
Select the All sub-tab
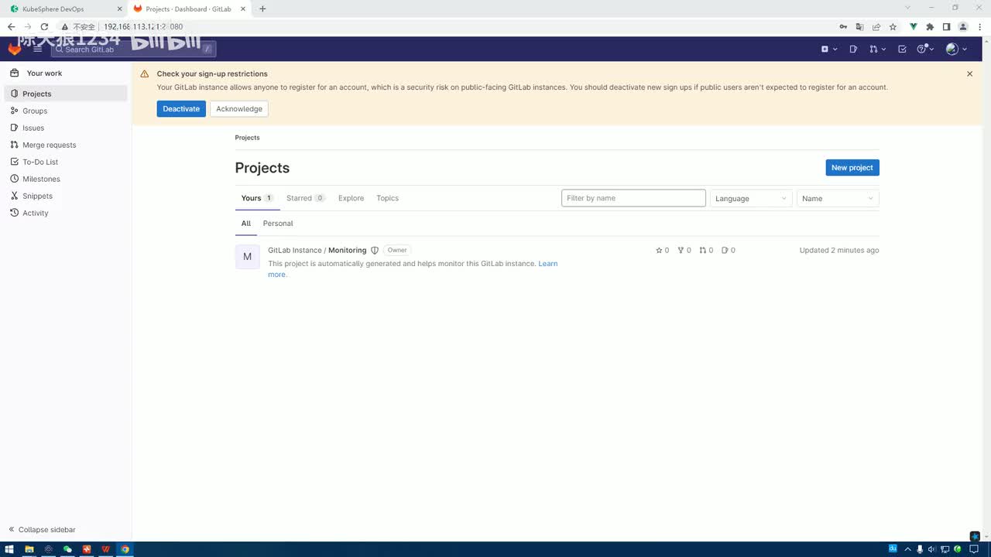[x=245, y=224]
